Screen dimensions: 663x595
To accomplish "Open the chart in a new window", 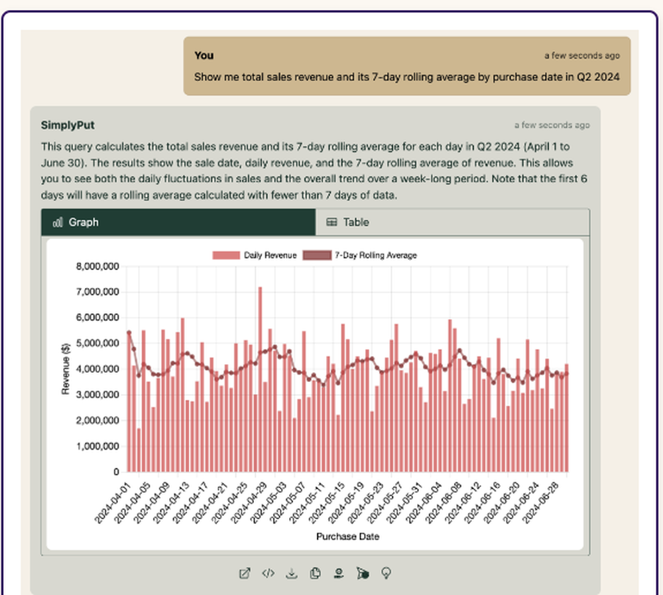I will pyautogui.click(x=245, y=573).
